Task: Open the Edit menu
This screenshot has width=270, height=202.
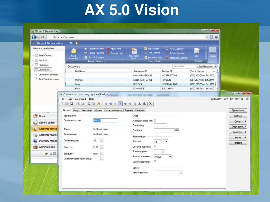Action: [x=70, y=99]
